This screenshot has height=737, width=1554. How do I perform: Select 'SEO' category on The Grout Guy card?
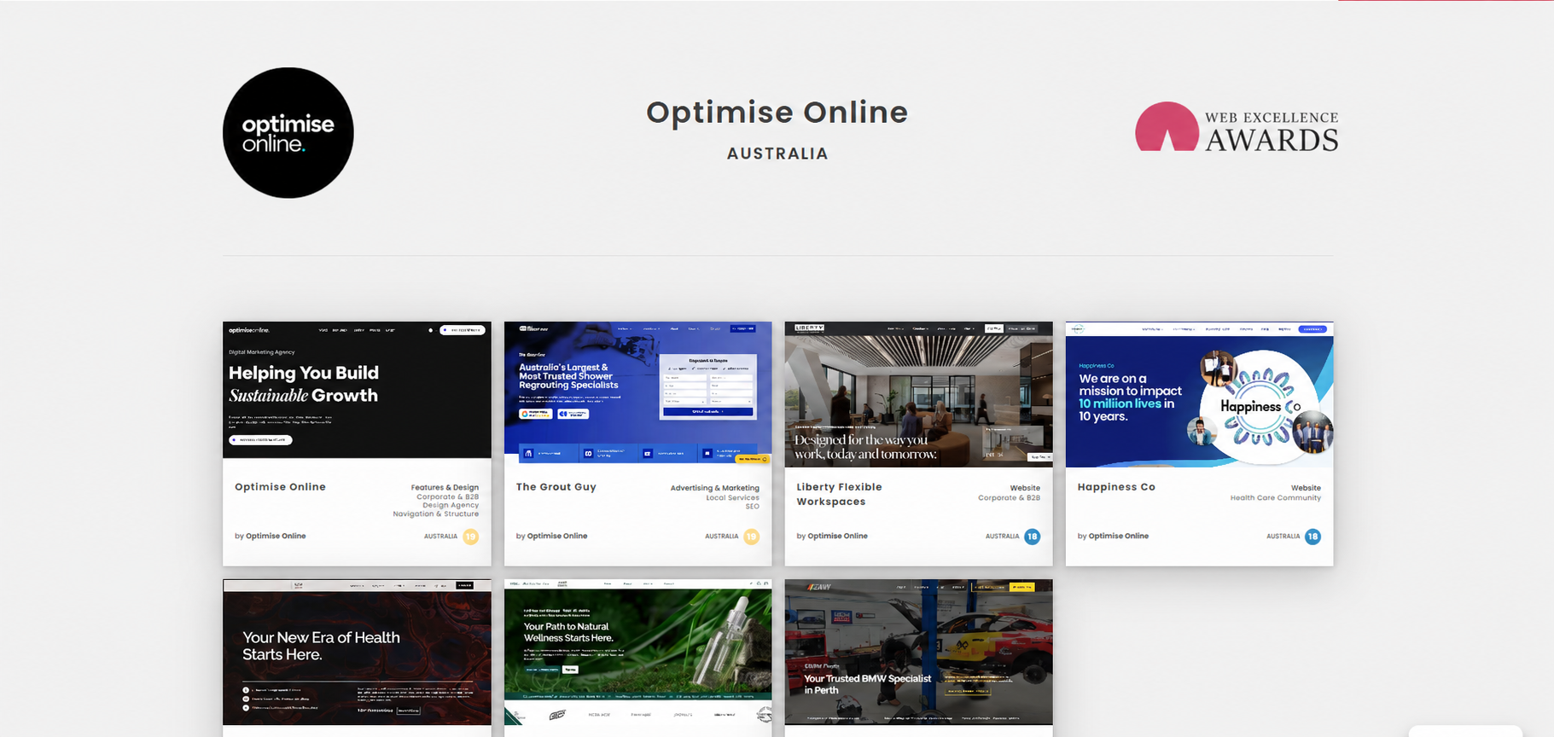point(752,506)
